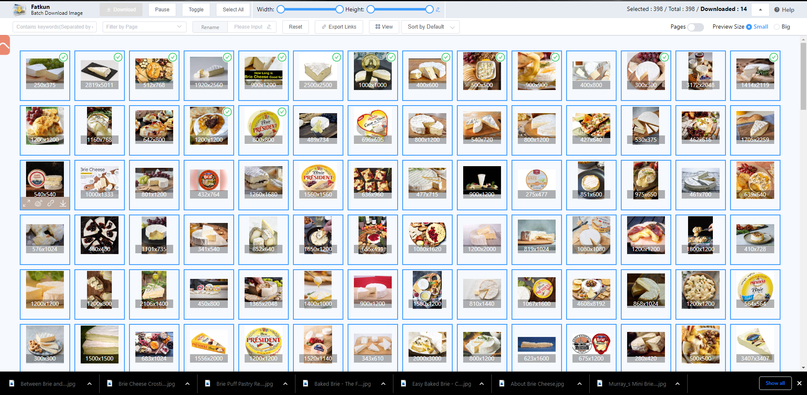This screenshot has height=395, width=807.
Task: Enlarge the 540x540 image with the expand icon
Action: point(26,204)
